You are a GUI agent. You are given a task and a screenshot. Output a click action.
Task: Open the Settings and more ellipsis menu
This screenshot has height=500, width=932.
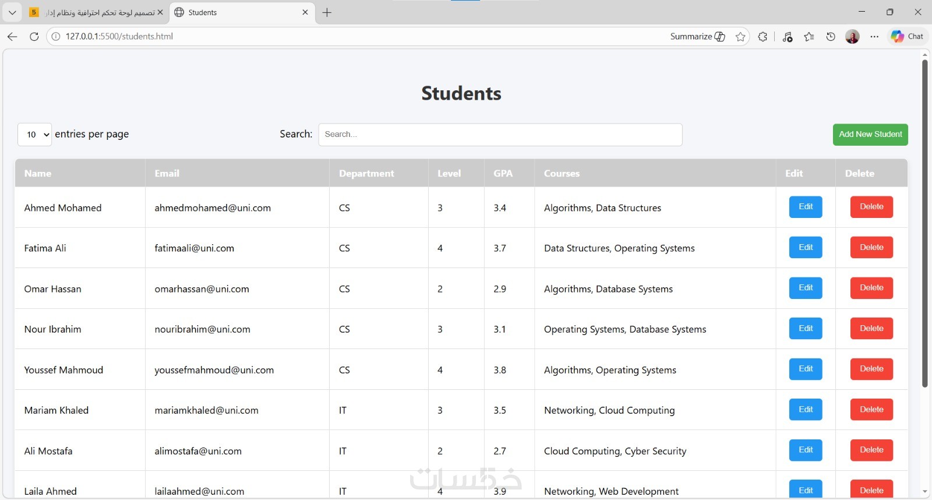[x=874, y=37]
